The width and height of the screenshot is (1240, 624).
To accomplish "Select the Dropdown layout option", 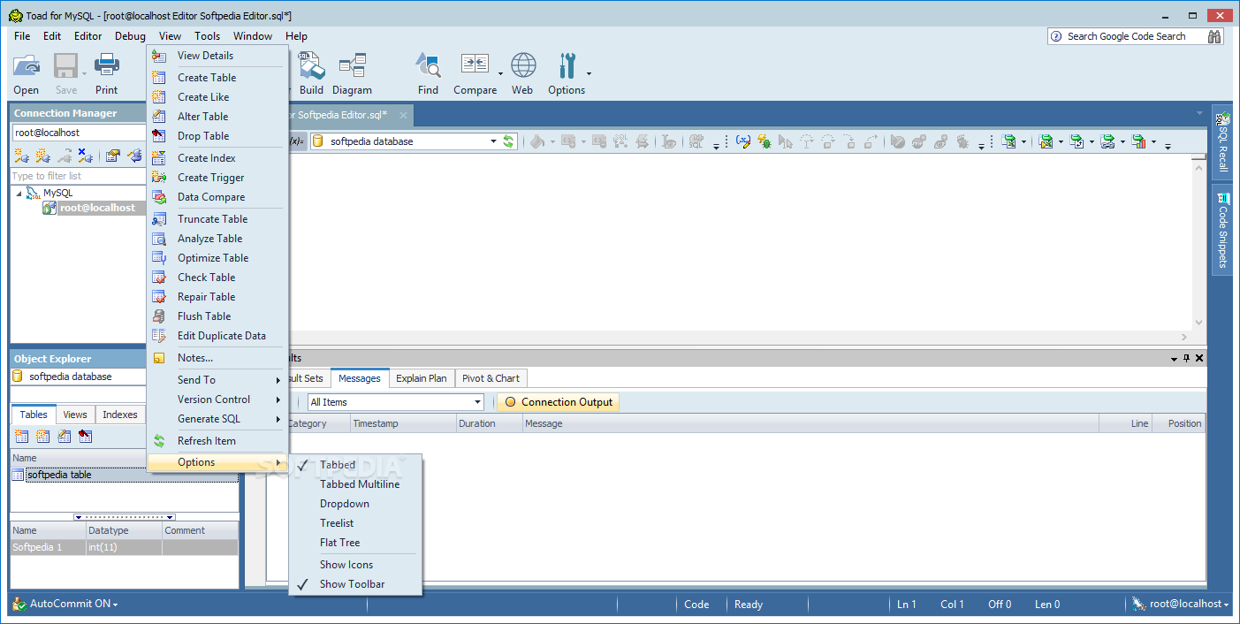I will (x=345, y=504).
